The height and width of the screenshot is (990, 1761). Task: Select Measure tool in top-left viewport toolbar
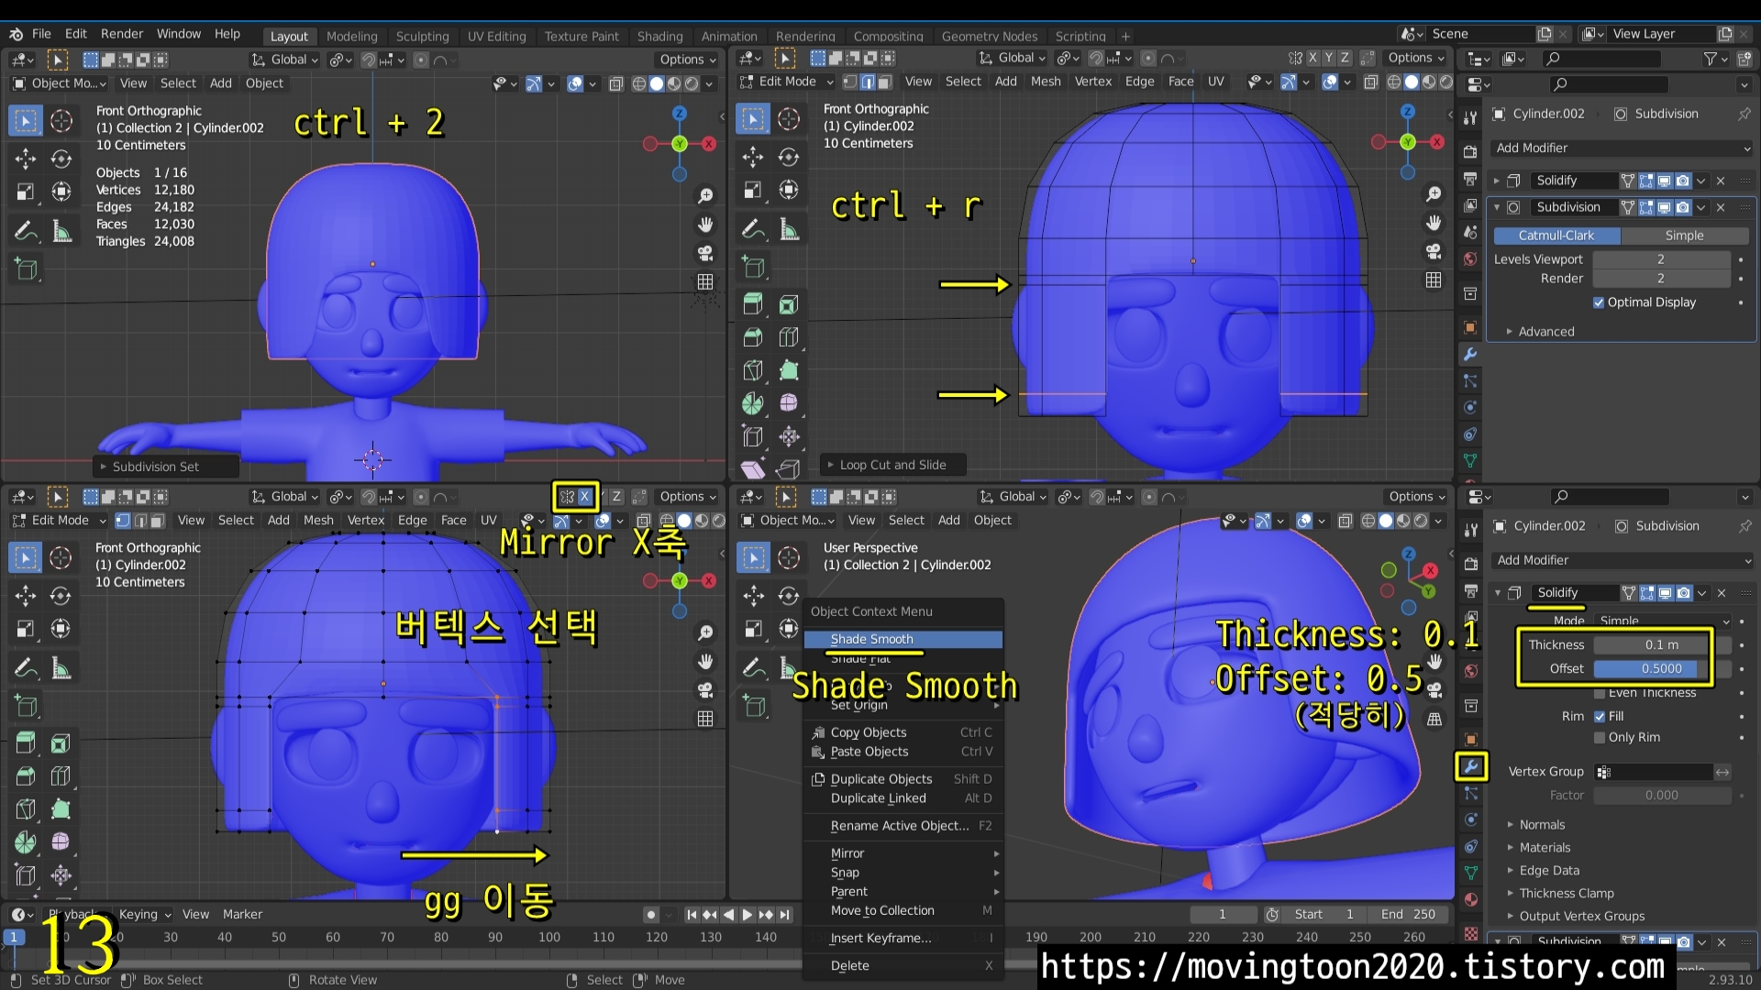(61, 230)
